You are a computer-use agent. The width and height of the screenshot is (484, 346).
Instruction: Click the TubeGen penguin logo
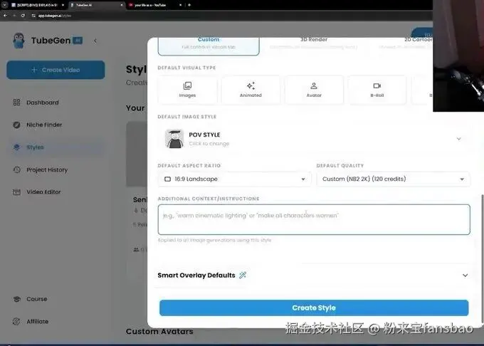(x=19, y=41)
